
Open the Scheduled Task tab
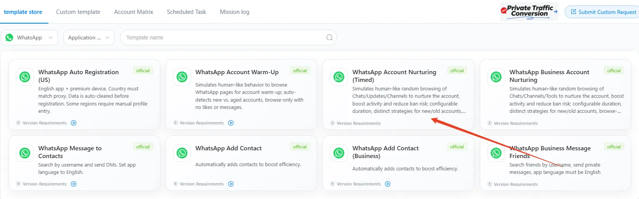click(x=186, y=12)
